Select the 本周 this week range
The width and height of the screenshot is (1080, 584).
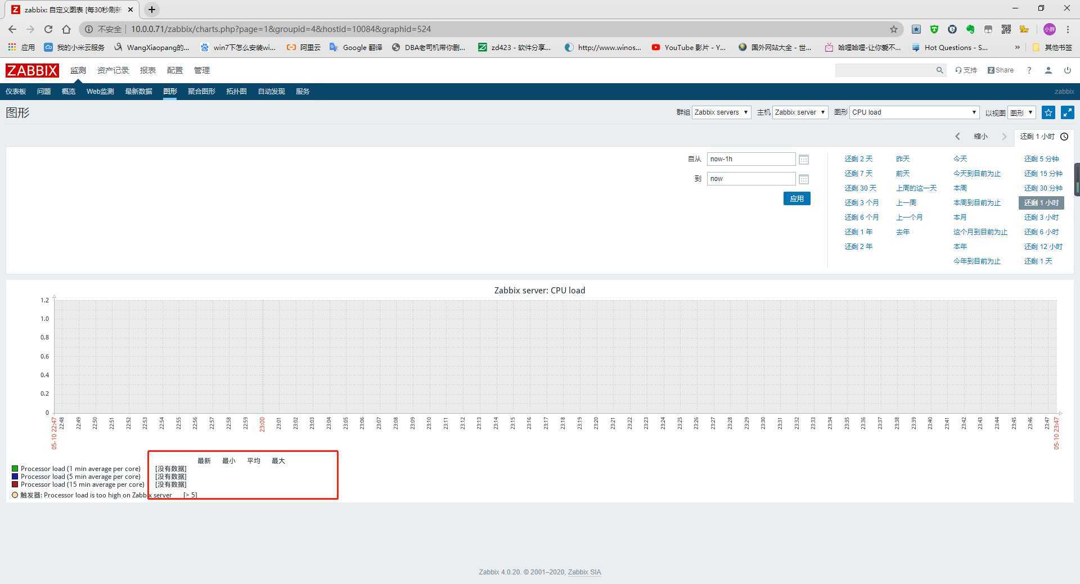960,188
